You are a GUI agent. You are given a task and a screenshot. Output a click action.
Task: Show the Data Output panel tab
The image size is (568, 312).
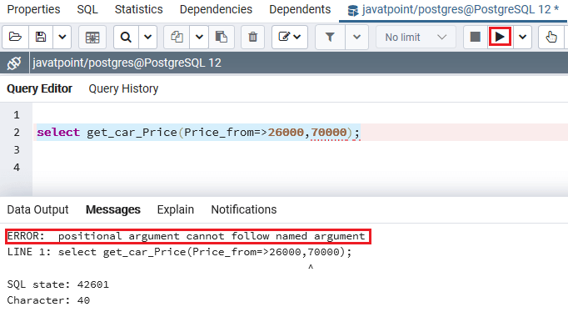coord(37,209)
